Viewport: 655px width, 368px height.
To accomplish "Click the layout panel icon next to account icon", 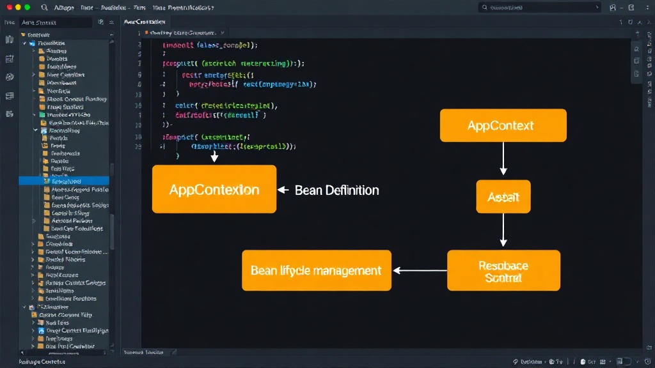I will click(x=631, y=7).
